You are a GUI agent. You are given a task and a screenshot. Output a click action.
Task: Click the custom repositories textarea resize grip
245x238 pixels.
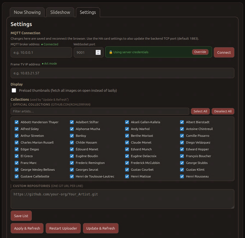[x=233, y=207]
